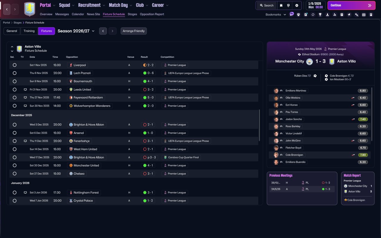Click the Manchester City badge in the match header
The image size is (381, 238).
pos(310,62)
